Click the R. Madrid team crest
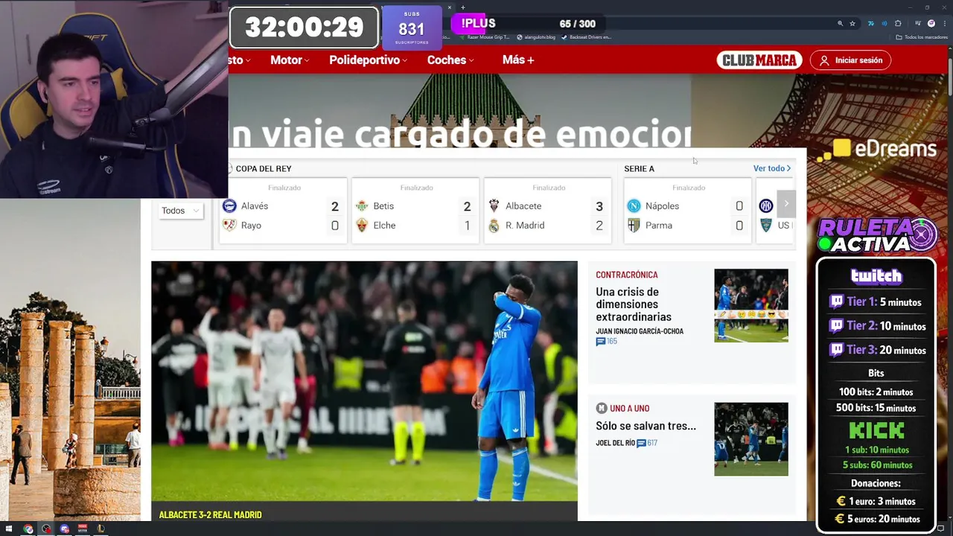Image resolution: width=953 pixels, height=536 pixels. (494, 225)
